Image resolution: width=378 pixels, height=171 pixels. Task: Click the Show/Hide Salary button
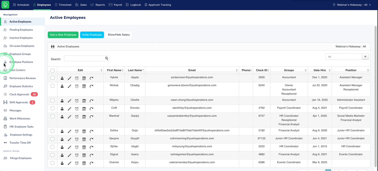coord(118,35)
